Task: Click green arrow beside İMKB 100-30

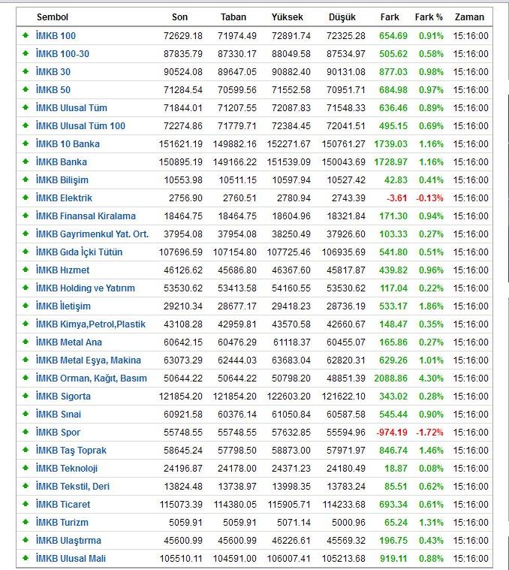Action: tap(26, 53)
